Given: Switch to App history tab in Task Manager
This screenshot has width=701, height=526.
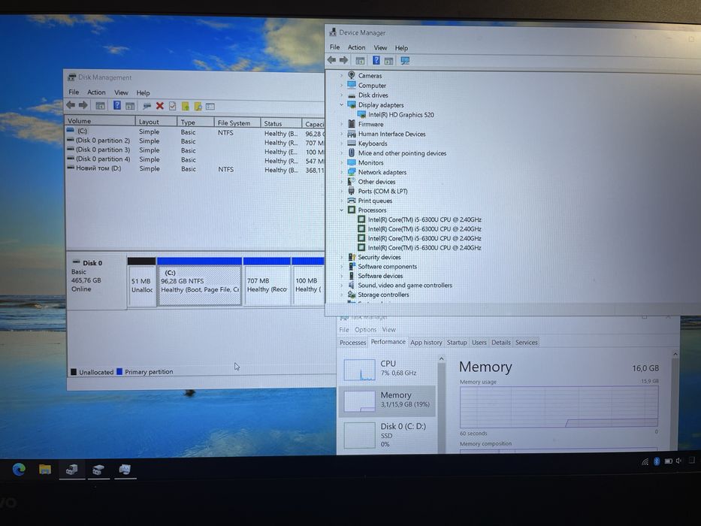Looking at the screenshot, I should (426, 342).
